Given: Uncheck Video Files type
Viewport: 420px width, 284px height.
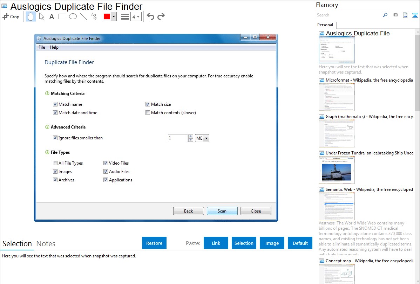Looking at the screenshot, I should [x=106, y=163].
